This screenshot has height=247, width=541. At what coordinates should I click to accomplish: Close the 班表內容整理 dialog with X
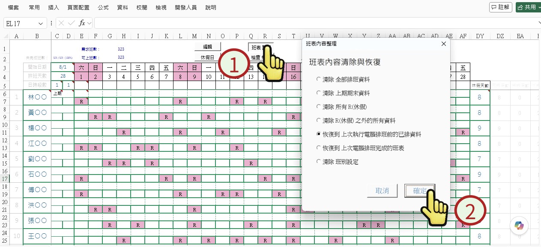tap(444, 43)
